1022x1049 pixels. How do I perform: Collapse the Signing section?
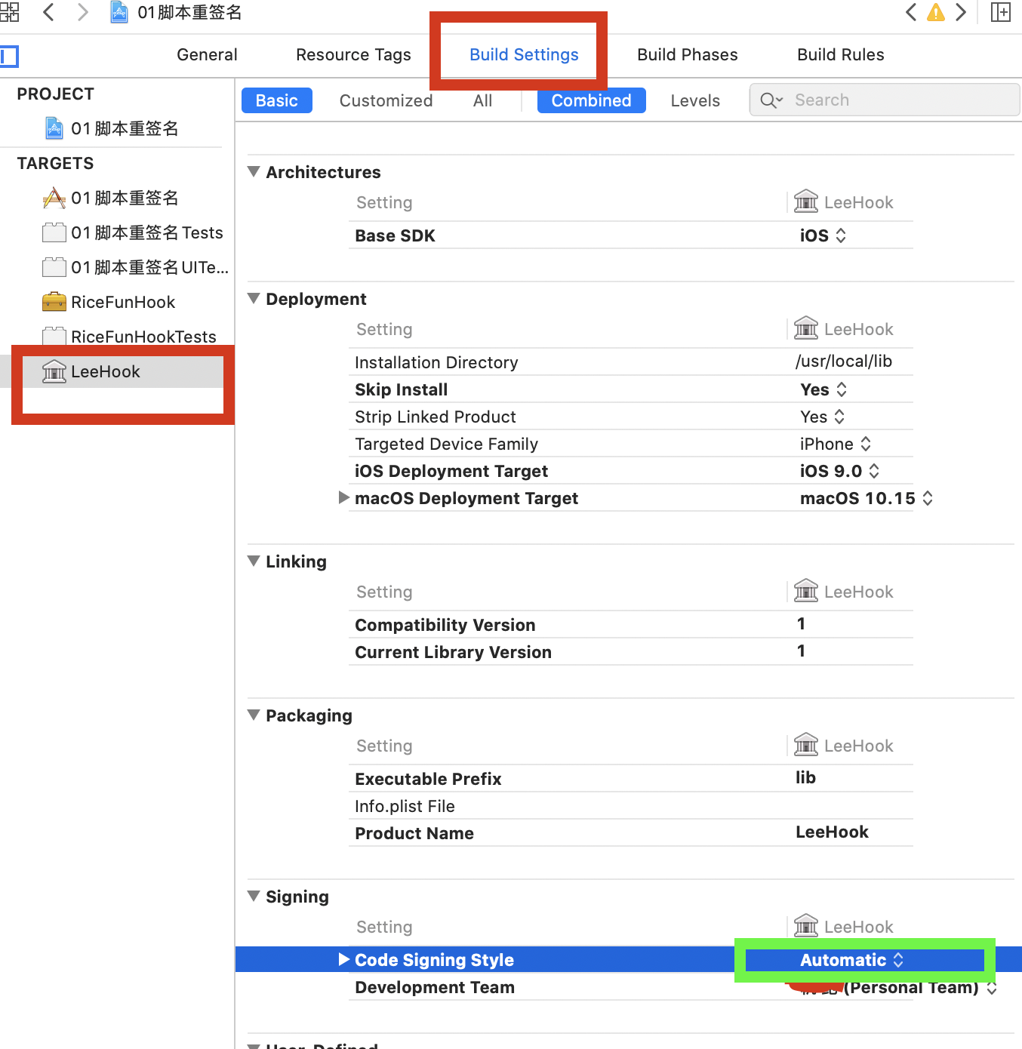point(254,896)
